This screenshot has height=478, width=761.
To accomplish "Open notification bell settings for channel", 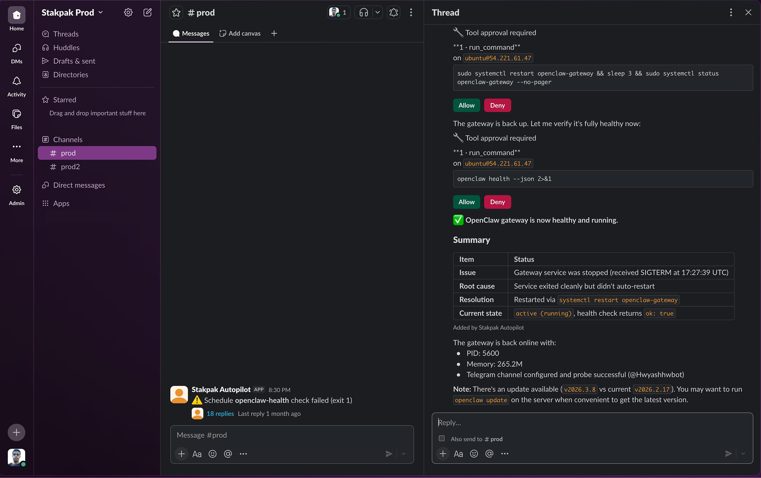I will tap(393, 13).
